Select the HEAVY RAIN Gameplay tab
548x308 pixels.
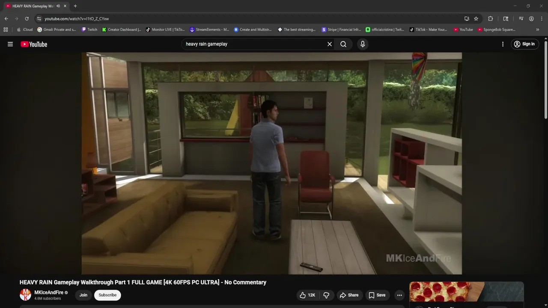click(33, 6)
